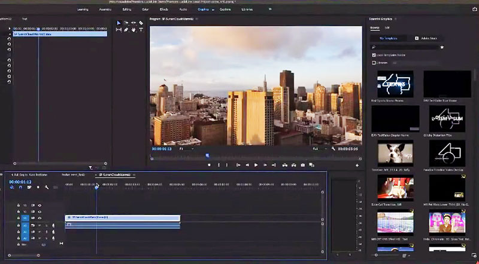Enable the Libraries checkbox
This screenshot has height=264, width=479.
pos(374,62)
